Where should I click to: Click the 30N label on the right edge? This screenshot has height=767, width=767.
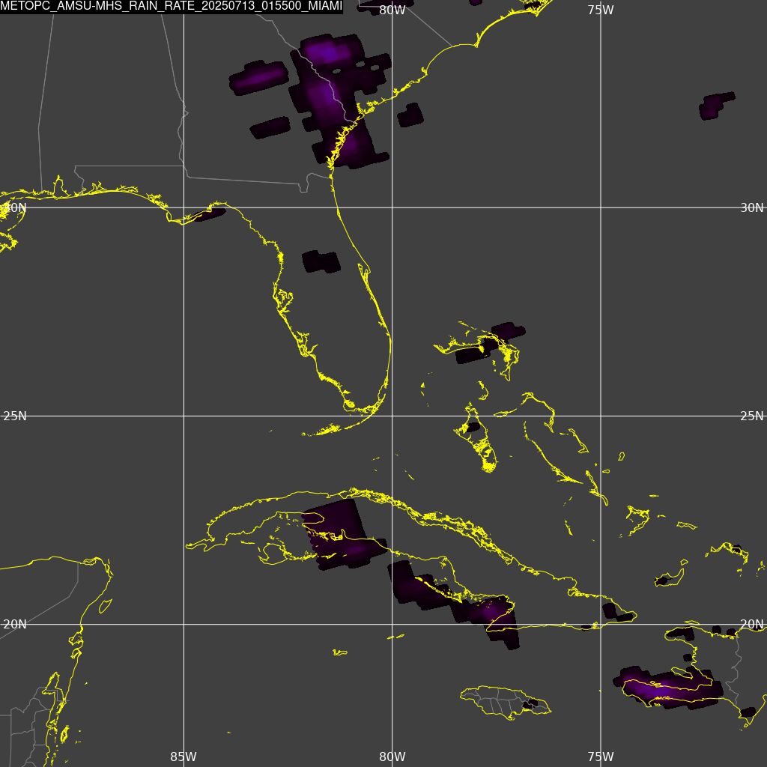click(751, 208)
